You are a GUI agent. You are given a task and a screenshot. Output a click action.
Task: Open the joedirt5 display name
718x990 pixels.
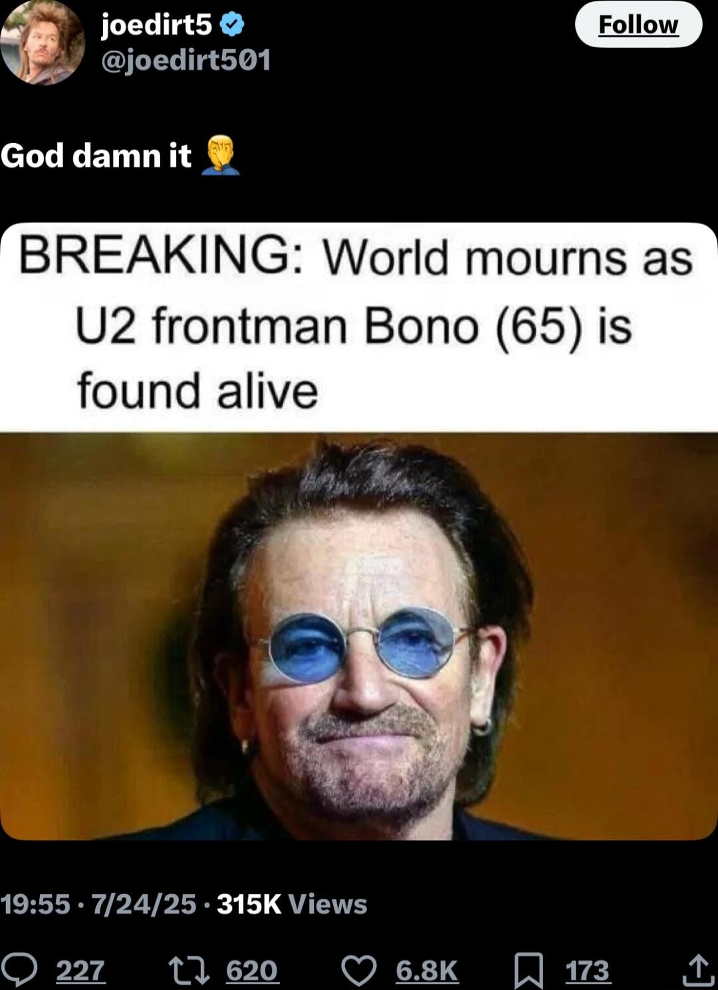(x=156, y=25)
